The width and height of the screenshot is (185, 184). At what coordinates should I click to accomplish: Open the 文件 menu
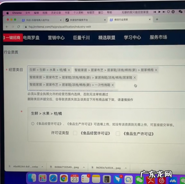point(28,13)
